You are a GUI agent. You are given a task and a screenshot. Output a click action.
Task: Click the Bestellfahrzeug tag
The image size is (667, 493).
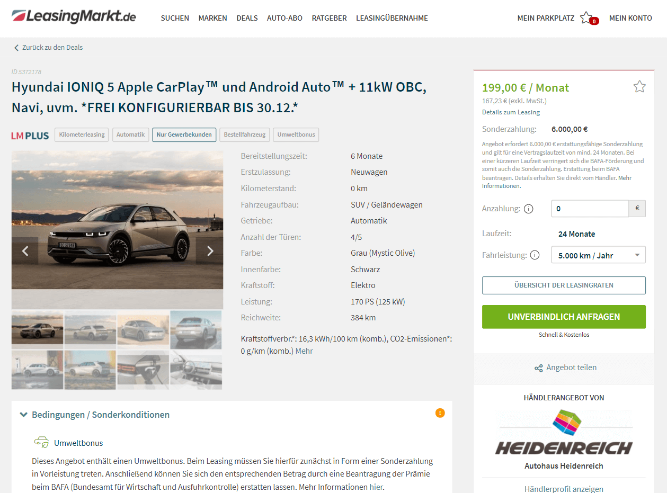point(245,135)
